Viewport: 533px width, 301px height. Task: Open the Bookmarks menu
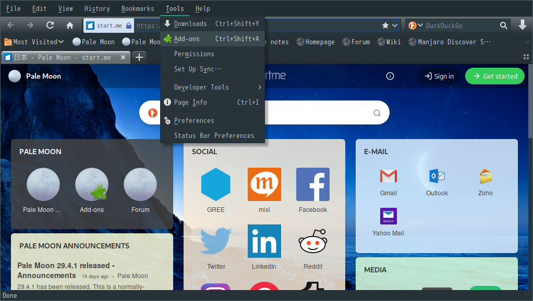[x=138, y=8]
